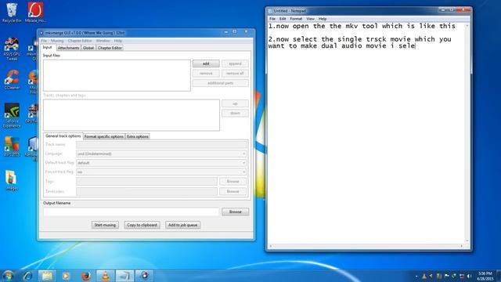
Task: Switch to the Global tab
Action: (x=88, y=48)
